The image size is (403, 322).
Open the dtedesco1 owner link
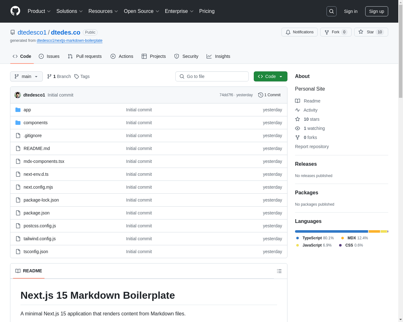[x=32, y=32]
